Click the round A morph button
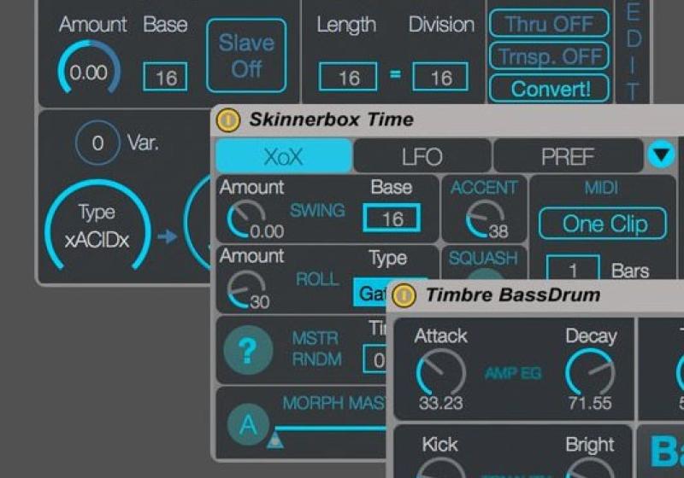Image resolution: width=684 pixels, height=478 pixels. (248, 424)
